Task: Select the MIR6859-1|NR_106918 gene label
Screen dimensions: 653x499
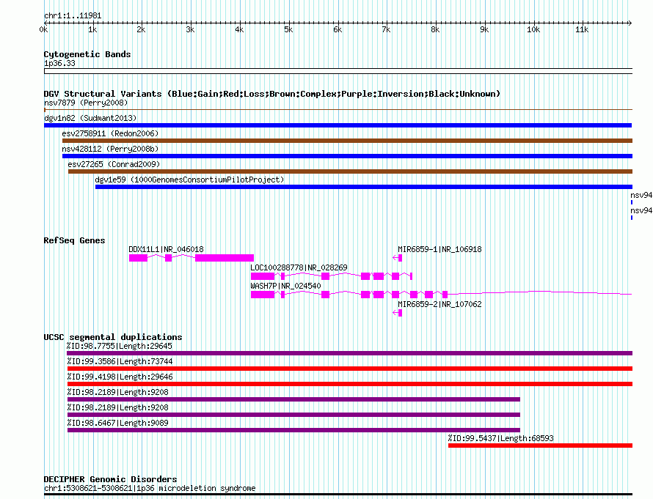Action: pos(439,249)
